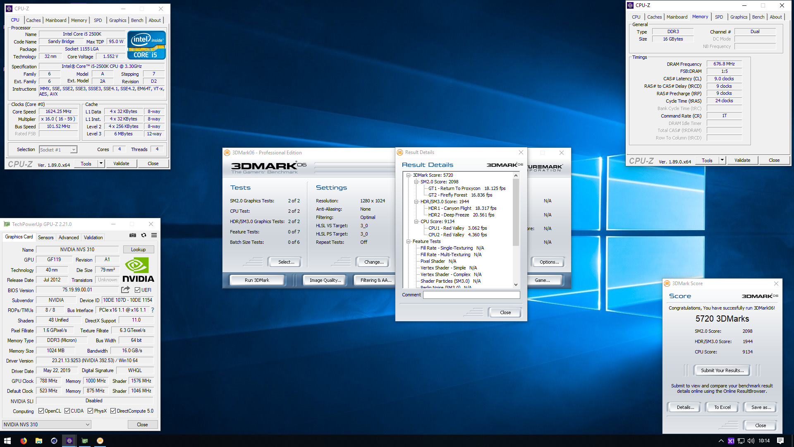Toggle the DirectCompute 5.0 checkbox
Viewport: 794px width, 447px height.
(113, 411)
